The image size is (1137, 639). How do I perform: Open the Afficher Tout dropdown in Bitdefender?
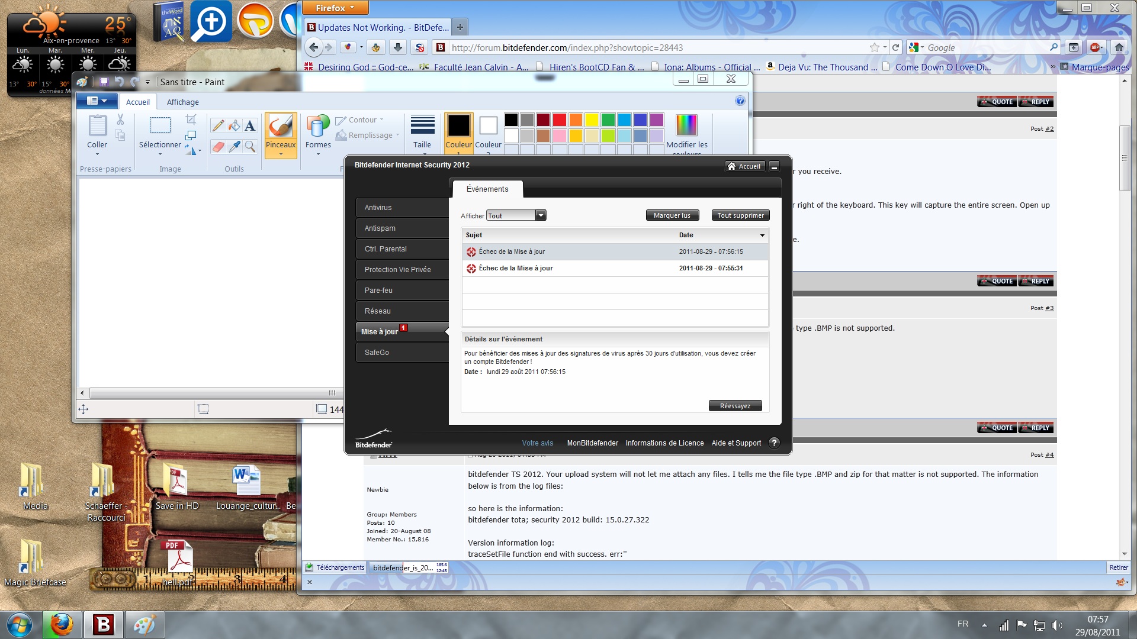click(x=516, y=215)
